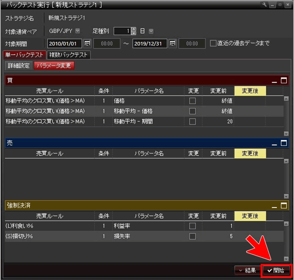Increase the 足種別 value with up arrow
The height and width of the screenshot is (280, 294).
click(x=134, y=29)
